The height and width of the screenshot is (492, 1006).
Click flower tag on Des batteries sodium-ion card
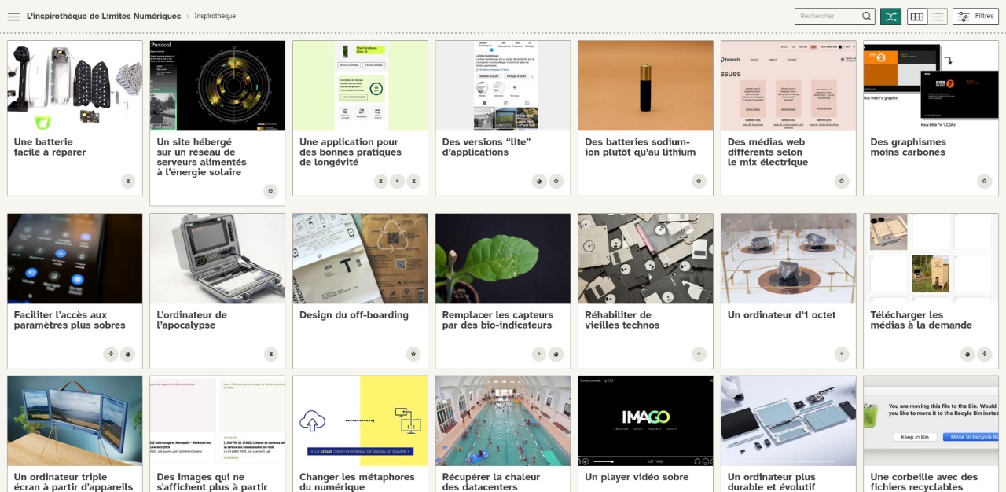pyautogui.click(x=699, y=181)
